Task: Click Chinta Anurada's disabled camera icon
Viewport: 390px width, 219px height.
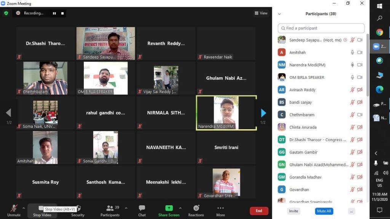Action: pos(360,127)
